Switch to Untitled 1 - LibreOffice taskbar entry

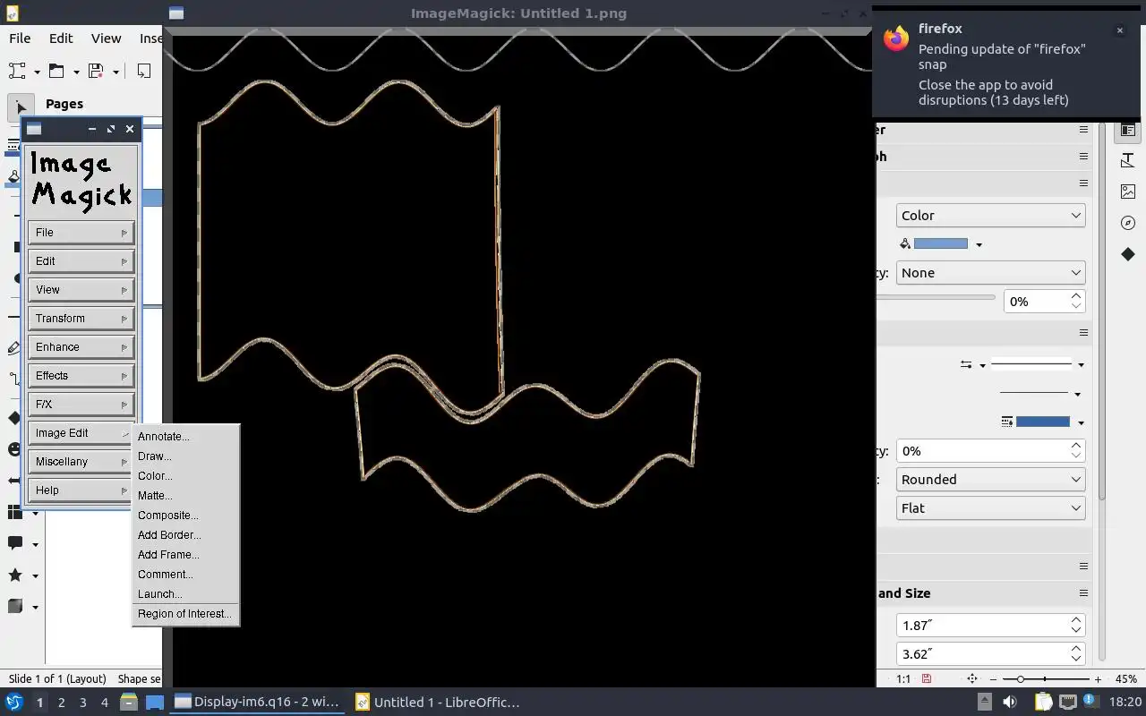pyautogui.click(x=437, y=702)
